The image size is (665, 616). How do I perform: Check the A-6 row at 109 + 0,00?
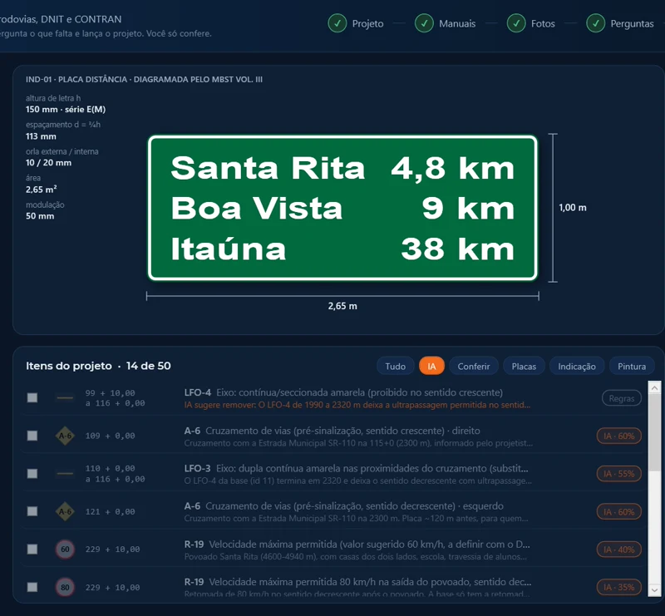point(32,436)
